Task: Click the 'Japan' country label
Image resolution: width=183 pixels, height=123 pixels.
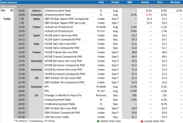Action: [37, 19]
